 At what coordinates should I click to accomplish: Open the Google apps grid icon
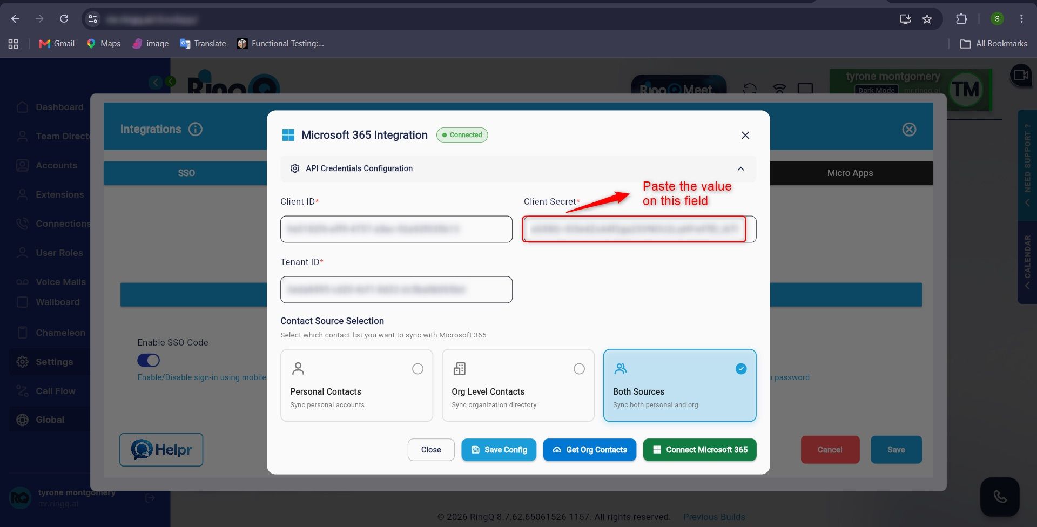(14, 44)
